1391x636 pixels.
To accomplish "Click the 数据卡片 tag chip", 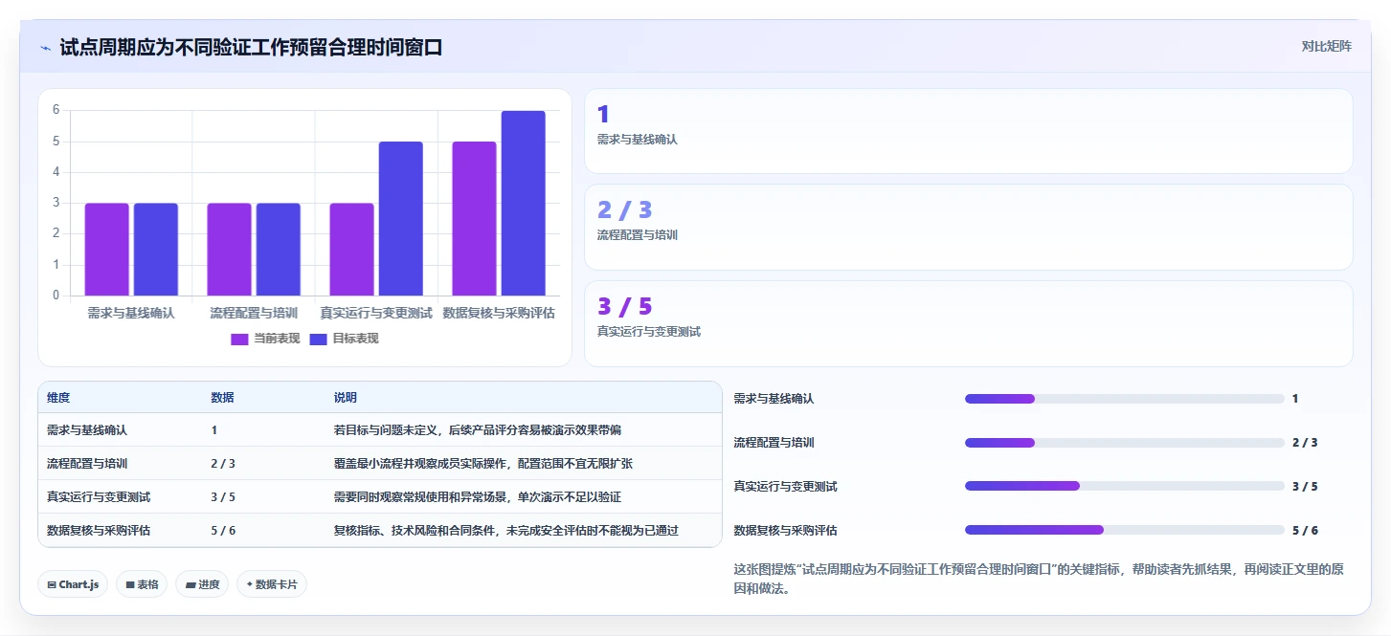I will (x=272, y=584).
